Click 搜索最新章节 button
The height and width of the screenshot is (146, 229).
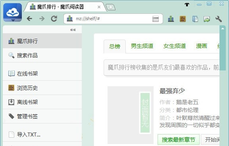[179, 140]
